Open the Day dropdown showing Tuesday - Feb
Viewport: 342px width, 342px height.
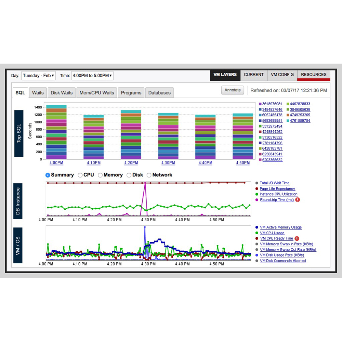point(39,76)
